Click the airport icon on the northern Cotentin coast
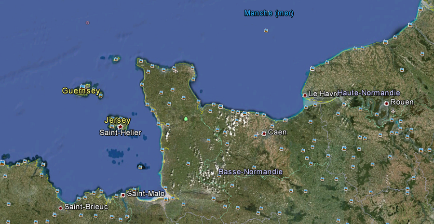Screen dimensions: 434x224 [175, 71]
